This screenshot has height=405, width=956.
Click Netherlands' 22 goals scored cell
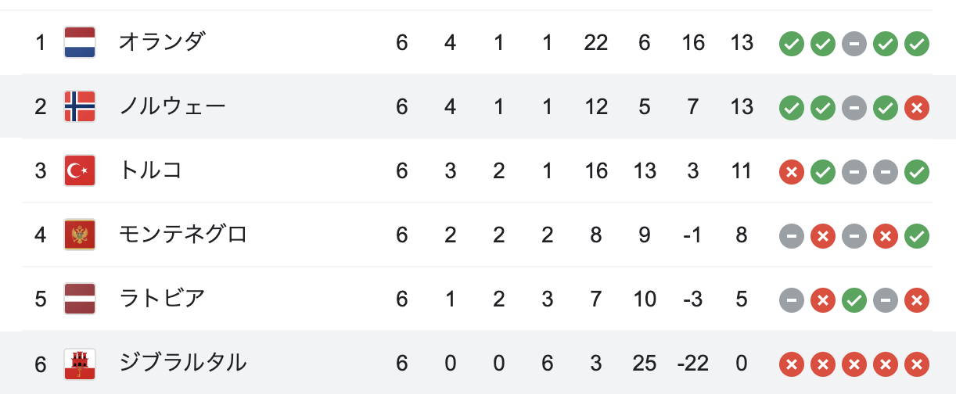[595, 42]
